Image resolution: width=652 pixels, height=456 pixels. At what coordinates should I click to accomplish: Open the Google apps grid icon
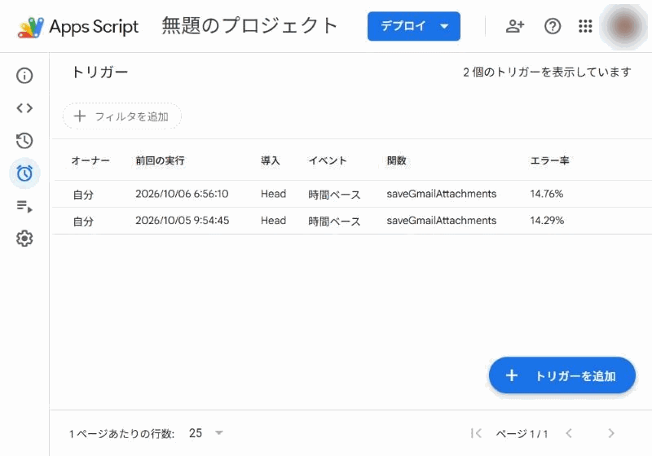pos(585,26)
